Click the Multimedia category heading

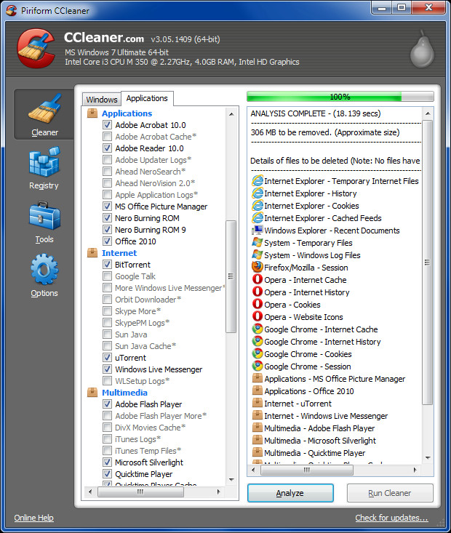[x=124, y=392]
